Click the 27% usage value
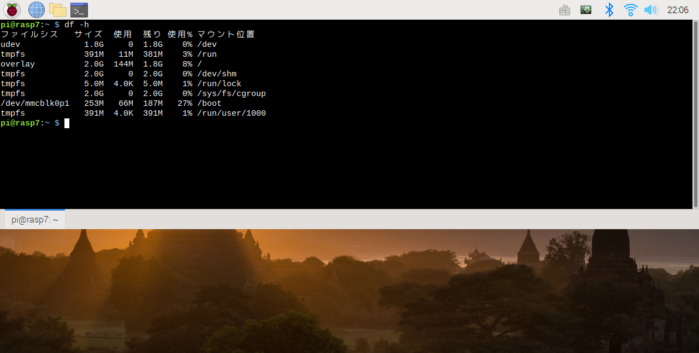699x353 pixels. point(185,103)
